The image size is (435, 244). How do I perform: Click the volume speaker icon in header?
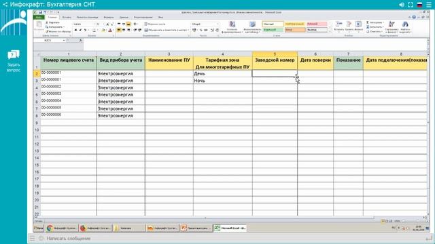coord(402,5)
